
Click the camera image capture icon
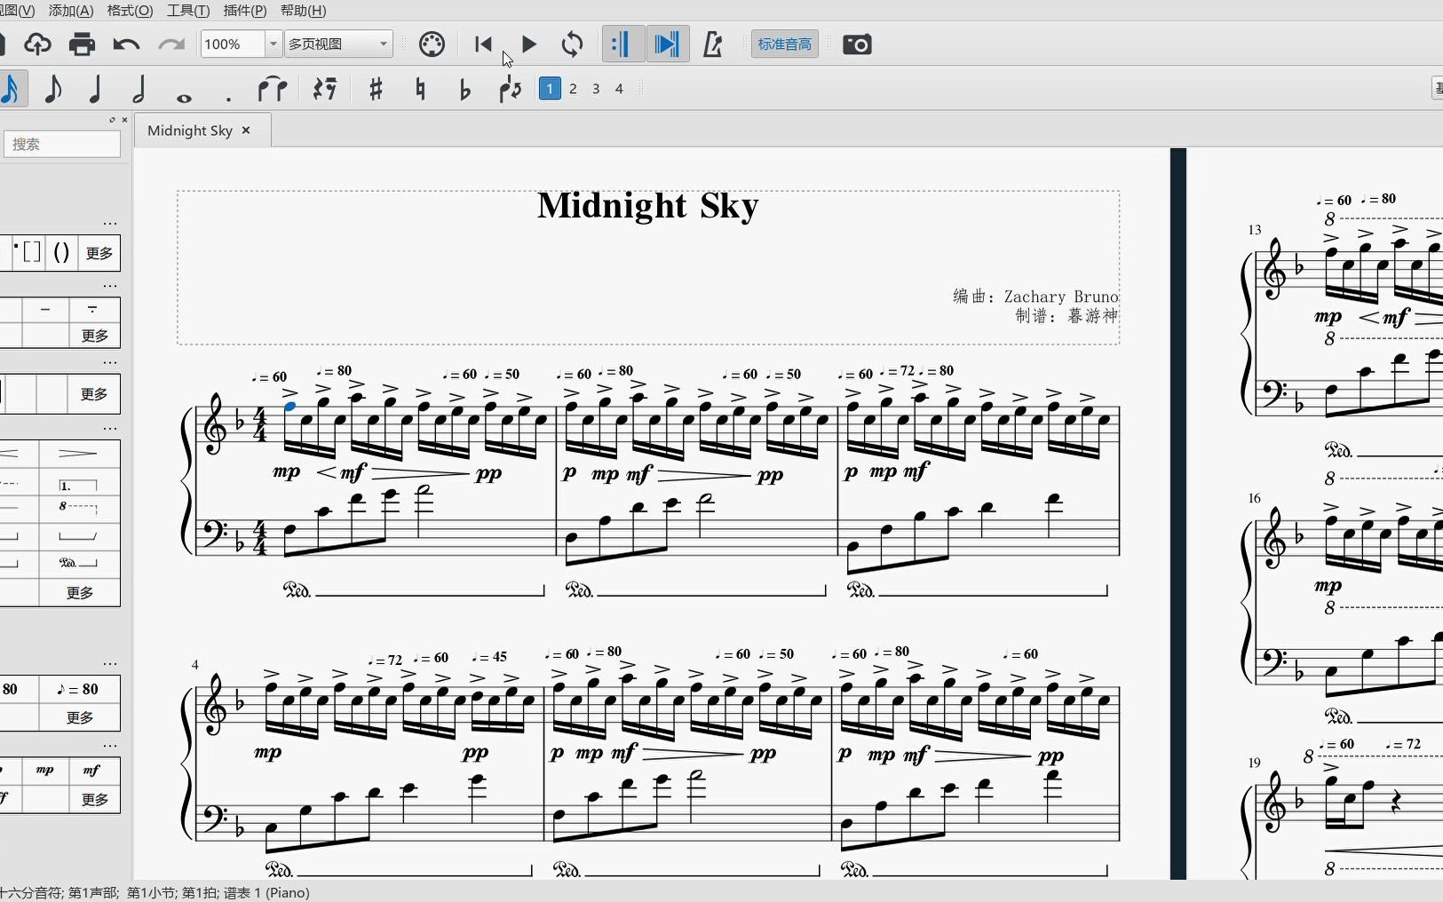[857, 44]
